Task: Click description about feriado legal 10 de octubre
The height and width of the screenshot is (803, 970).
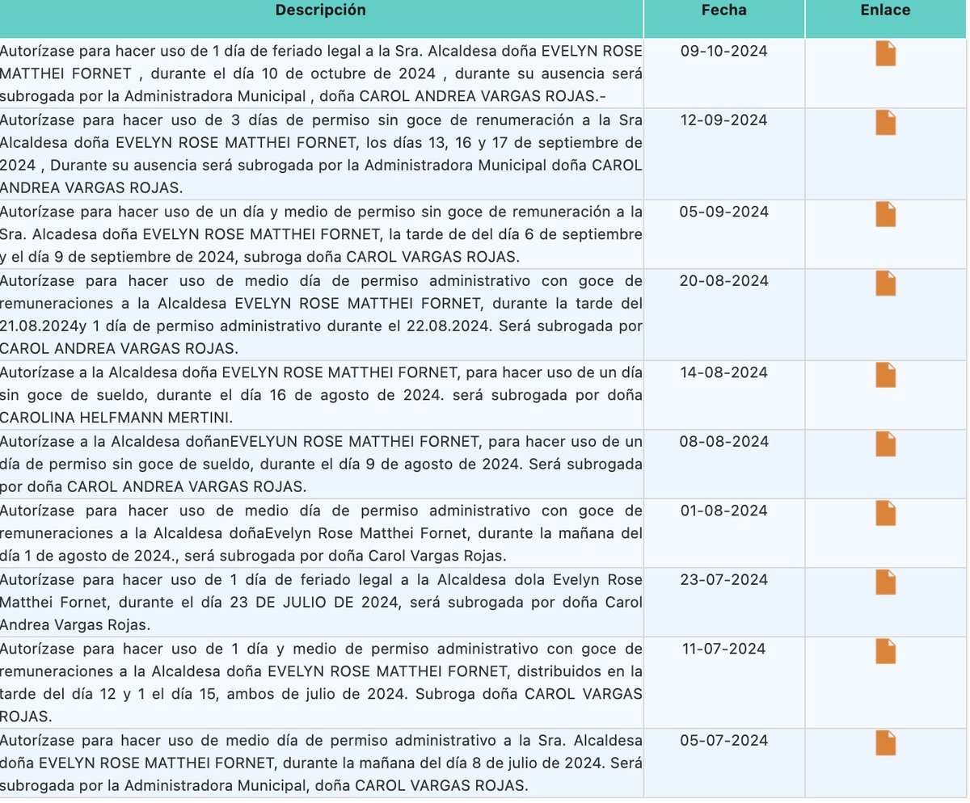Action: tap(322, 74)
